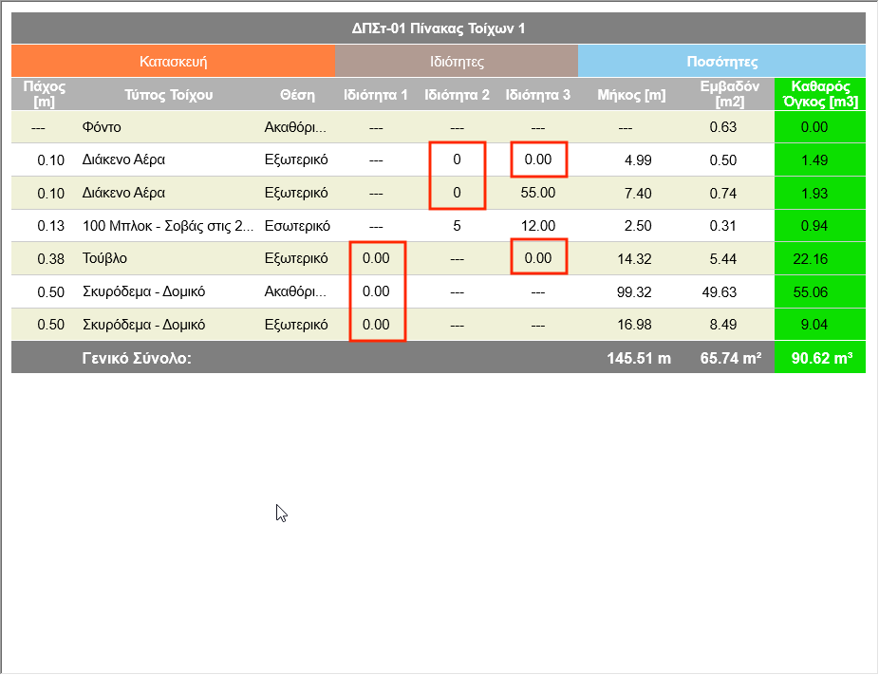The height and width of the screenshot is (675, 879).
Task: Select the Κατασκευή group header
Action: click(173, 61)
